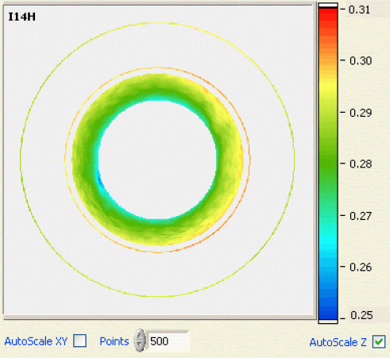Click the Points label
Viewport: 390px width, 358px height.
click(x=114, y=341)
